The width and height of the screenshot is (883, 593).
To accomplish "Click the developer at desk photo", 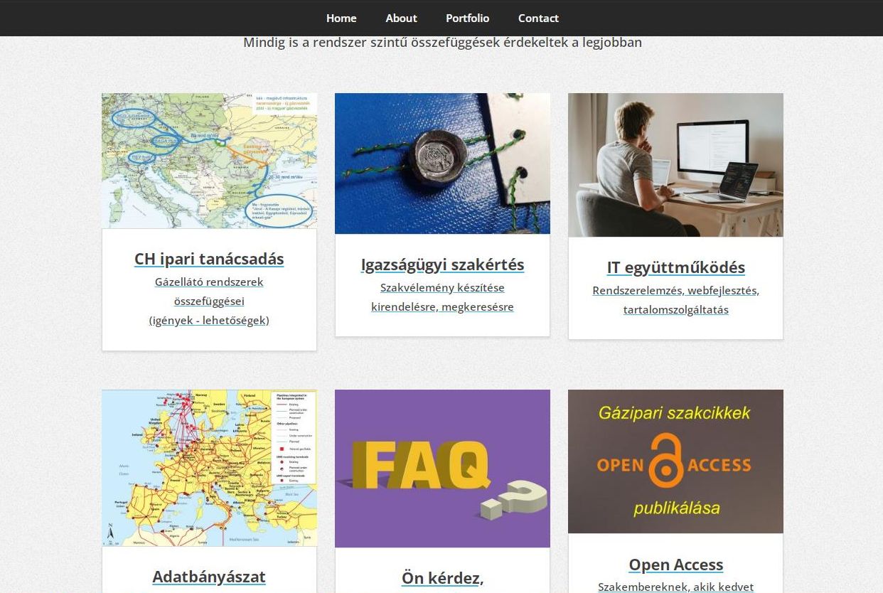I will pyautogui.click(x=675, y=164).
